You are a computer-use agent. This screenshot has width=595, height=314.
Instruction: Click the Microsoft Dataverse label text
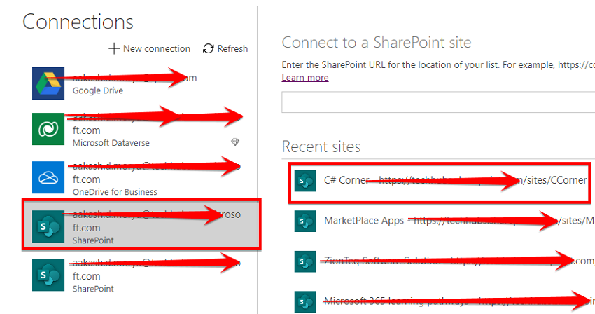point(111,143)
